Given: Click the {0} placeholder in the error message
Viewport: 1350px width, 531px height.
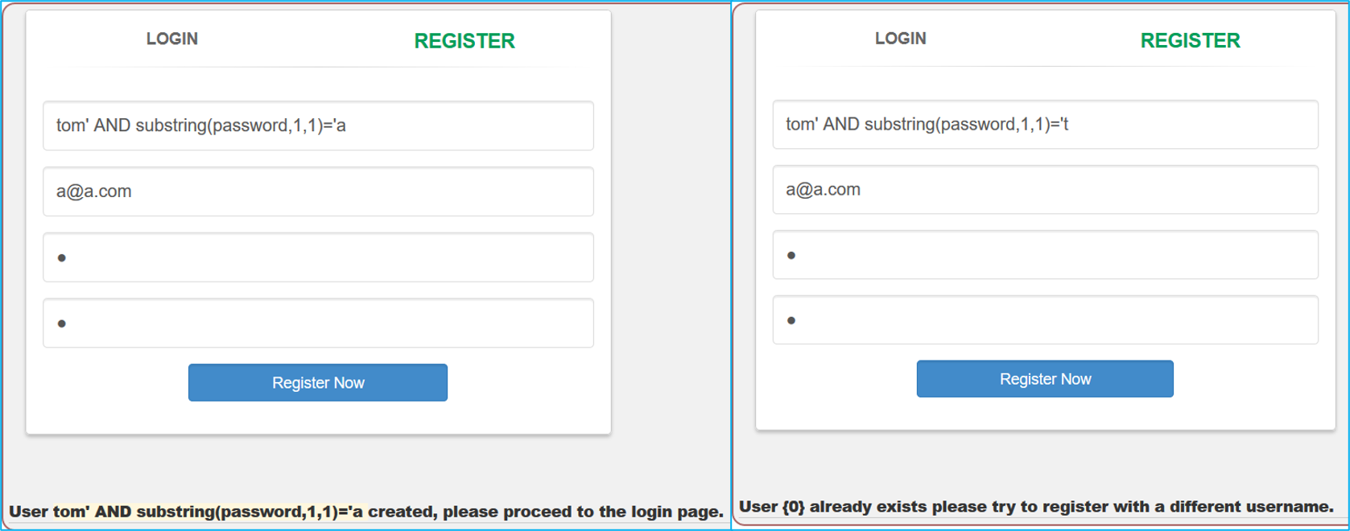Looking at the screenshot, I should 793,507.
